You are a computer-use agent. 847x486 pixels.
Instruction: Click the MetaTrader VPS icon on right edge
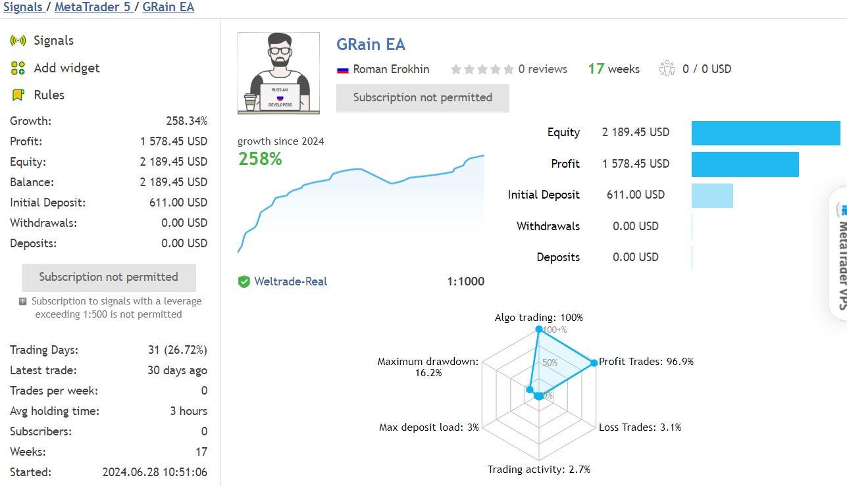(x=844, y=209)
